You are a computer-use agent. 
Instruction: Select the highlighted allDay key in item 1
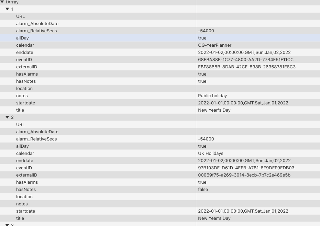pyautogui.click(x=22, y=38)
